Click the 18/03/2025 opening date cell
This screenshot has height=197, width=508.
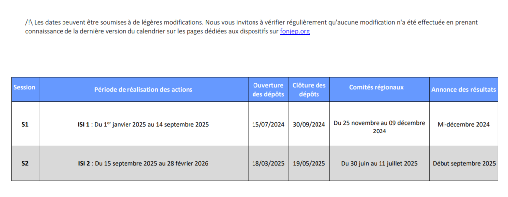click(268, 164)
